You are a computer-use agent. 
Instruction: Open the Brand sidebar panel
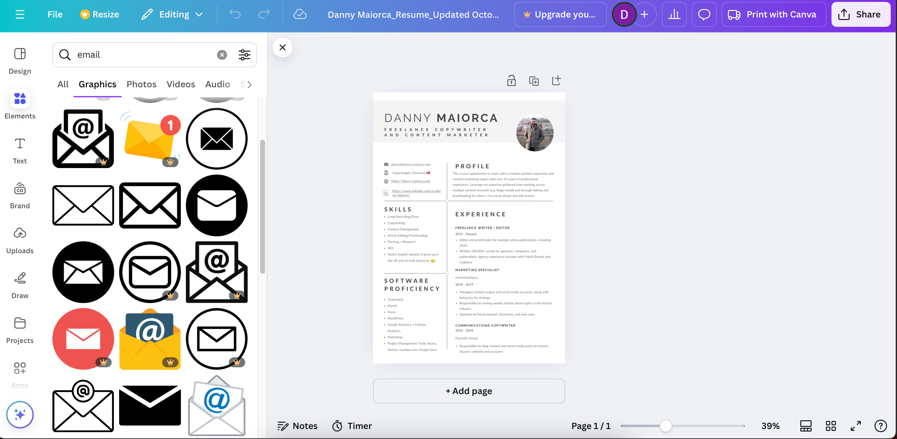click(x=20, y=196)
